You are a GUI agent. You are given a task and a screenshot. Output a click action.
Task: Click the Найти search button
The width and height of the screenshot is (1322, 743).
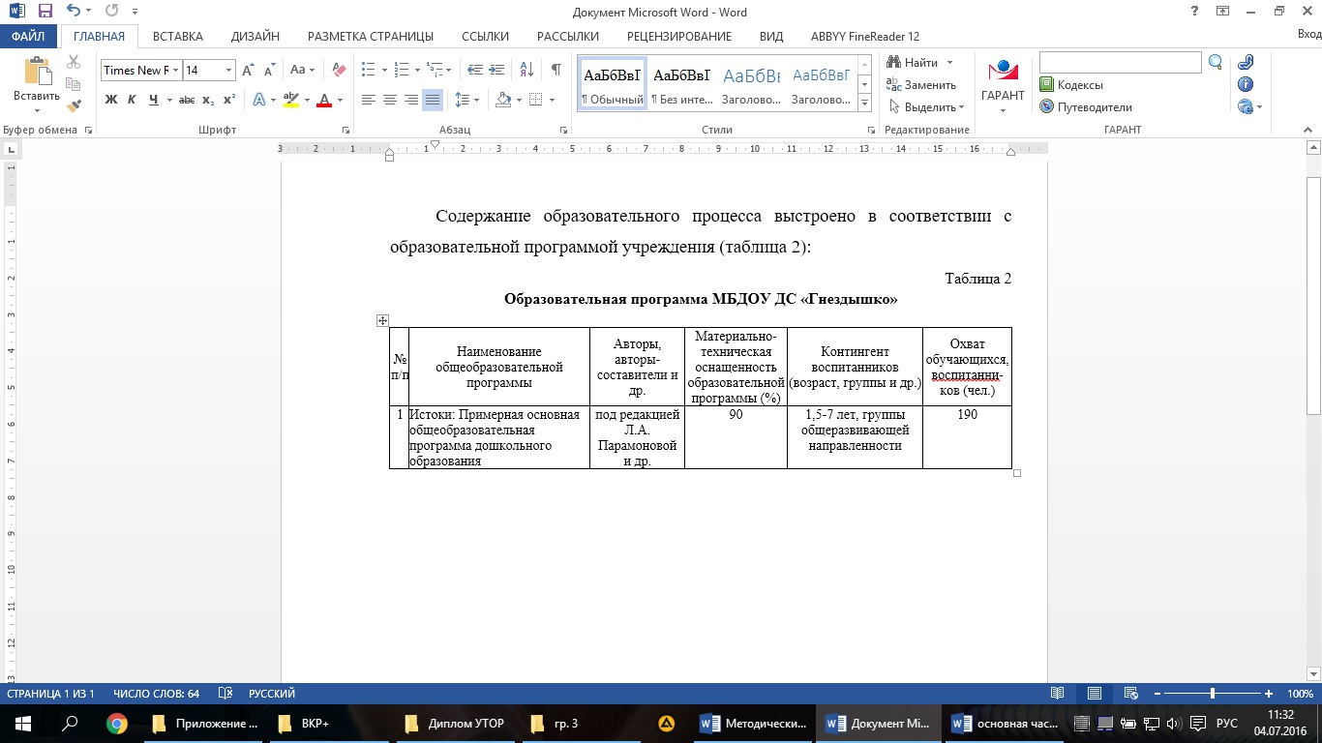(913, 63)
